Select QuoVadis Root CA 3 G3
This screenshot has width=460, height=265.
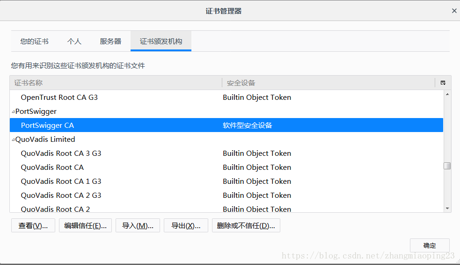[x=226, y=153]
